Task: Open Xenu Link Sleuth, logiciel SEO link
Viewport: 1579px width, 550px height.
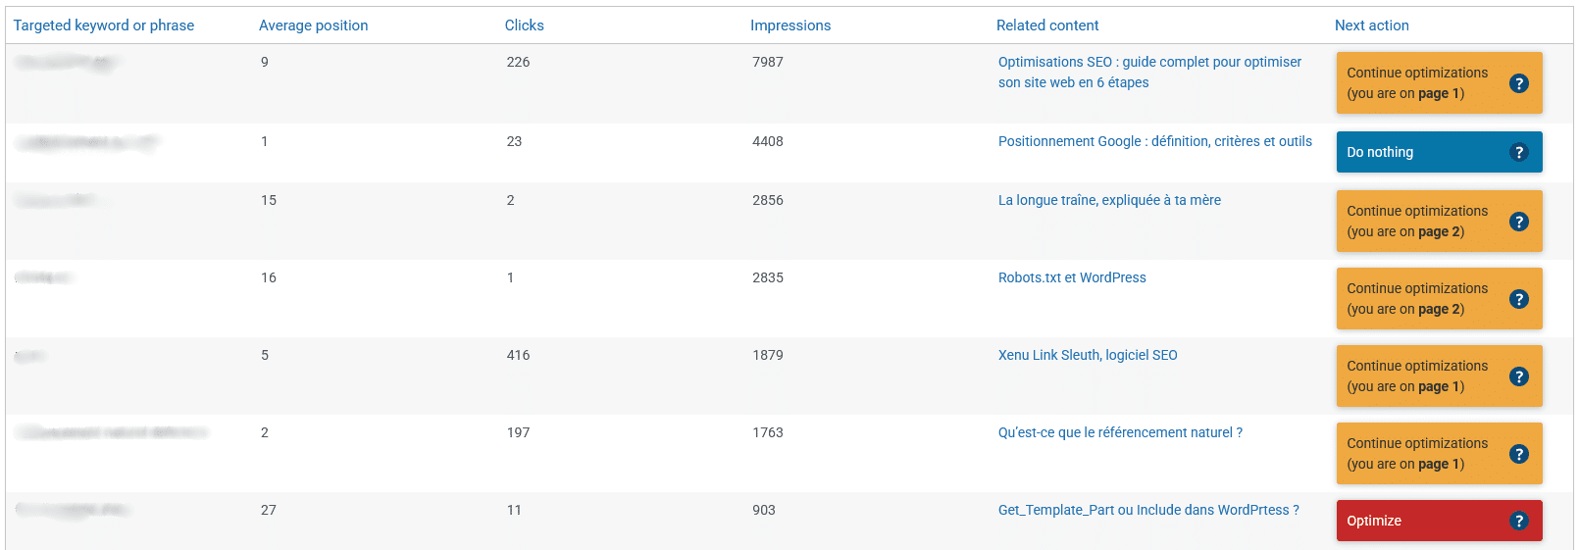Action: pos(1088,355)
